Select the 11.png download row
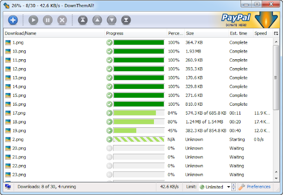Image resolution: width=283 pixels, height=195 pixels. [138, 60]
